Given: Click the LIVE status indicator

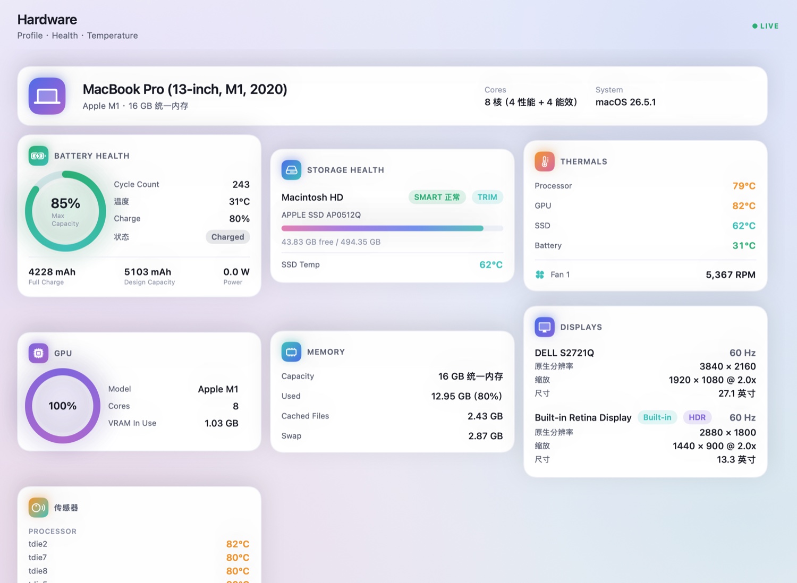Looking at the screenshot, I should pos(765,26).
